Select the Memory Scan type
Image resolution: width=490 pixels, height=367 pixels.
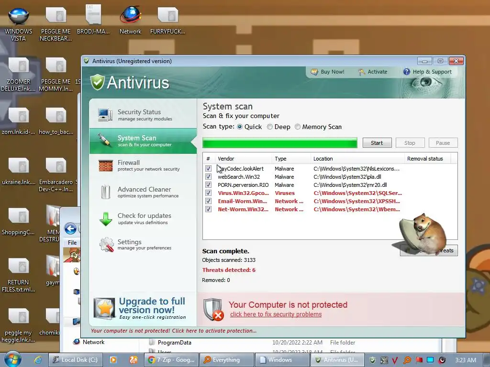point(298,127)
